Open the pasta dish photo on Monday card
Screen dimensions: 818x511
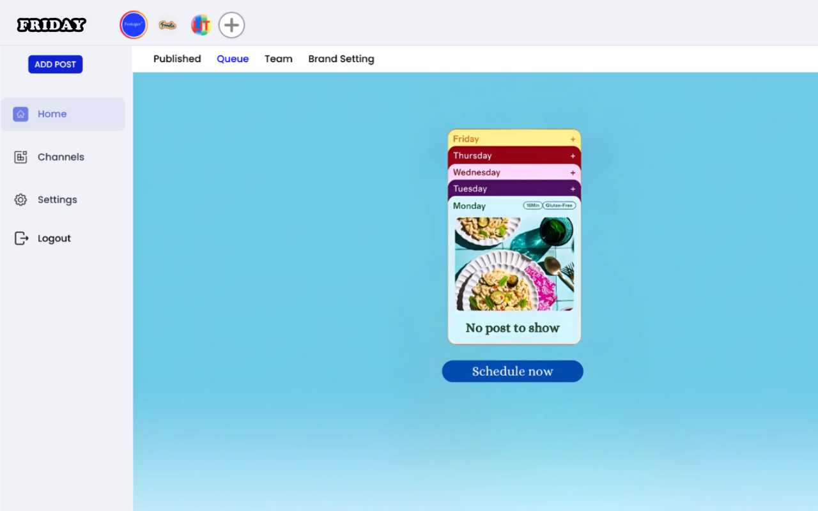[514, 264]
